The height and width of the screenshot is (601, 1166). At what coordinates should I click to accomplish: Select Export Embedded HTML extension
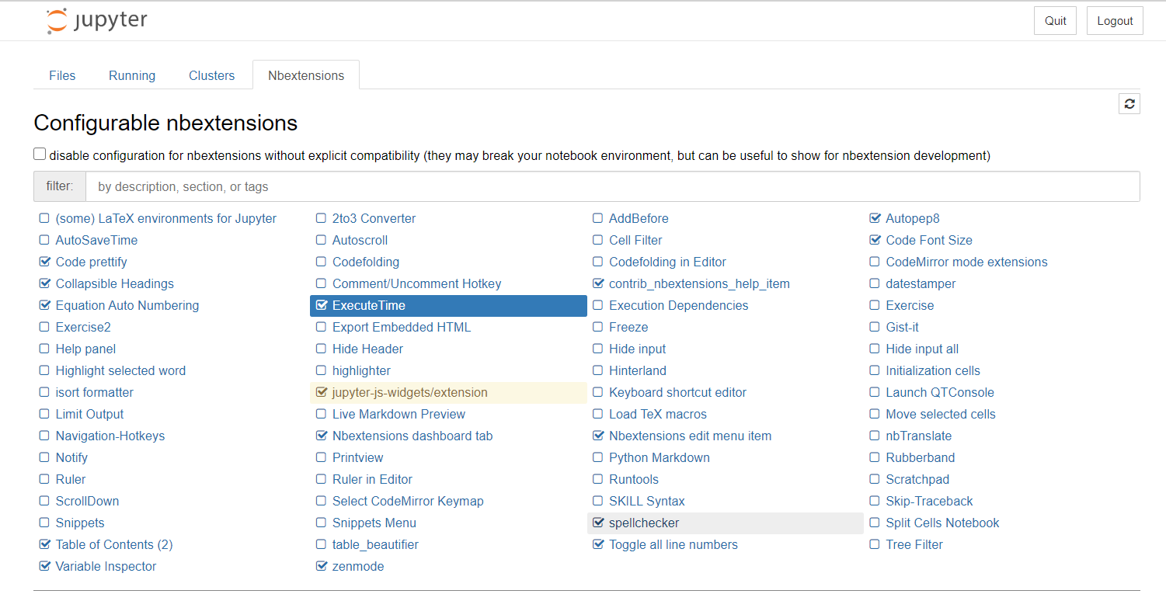[402, 328]
